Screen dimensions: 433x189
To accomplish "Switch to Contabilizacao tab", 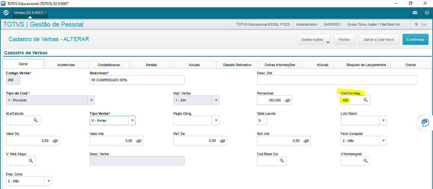I will click(x=109, y=65).
